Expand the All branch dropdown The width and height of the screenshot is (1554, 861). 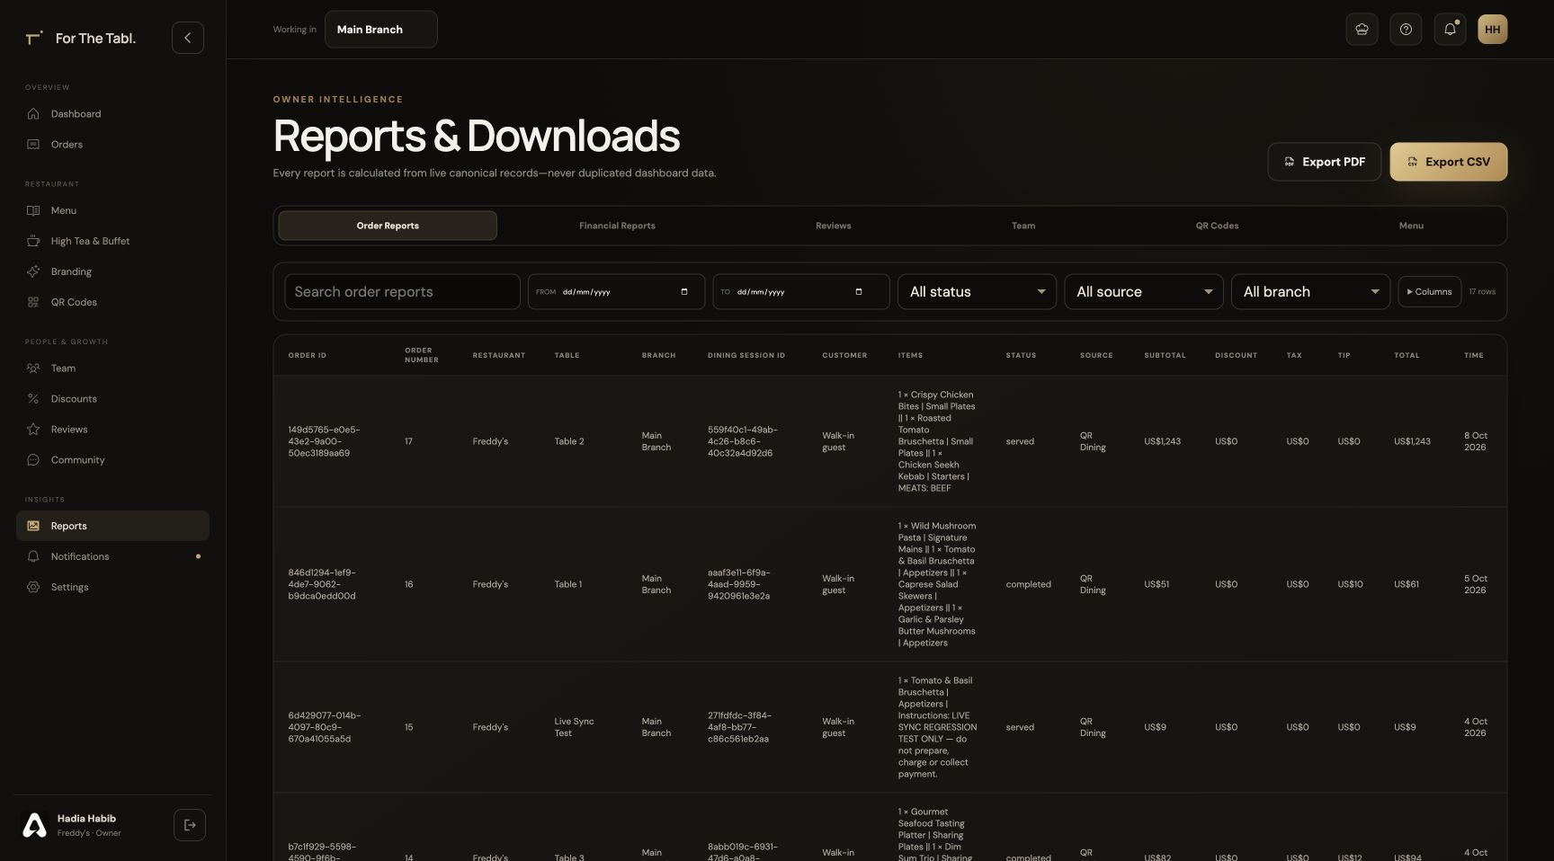[x=1310, y=292]
